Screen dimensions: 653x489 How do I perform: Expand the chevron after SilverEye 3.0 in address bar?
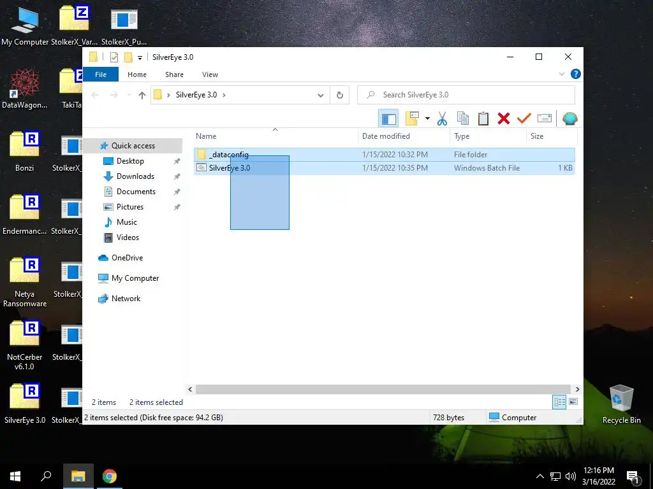coord(224,96)
